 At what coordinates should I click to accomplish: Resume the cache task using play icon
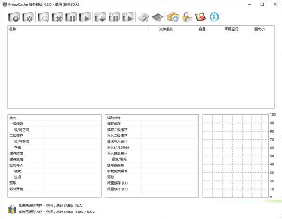click(85, 18)
